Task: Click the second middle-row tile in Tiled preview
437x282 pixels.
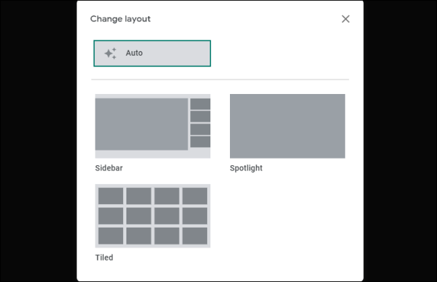Action: pos(138,216)
